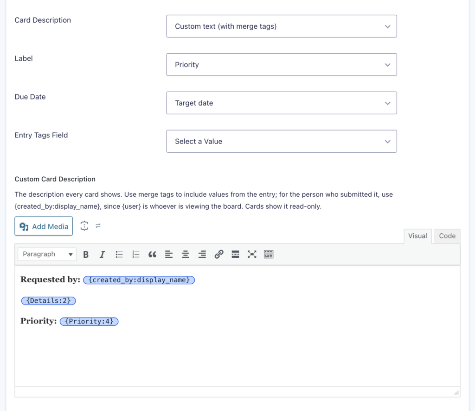Viewport: 475px width, 411px height.
Task: Open the Label dropdown showing Priority
Action: click(282, 65)
